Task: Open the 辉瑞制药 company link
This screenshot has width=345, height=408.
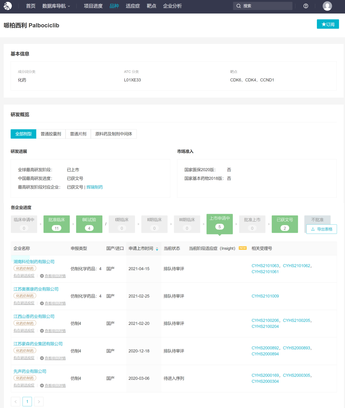Action: pyautogui.click(x=95, y=187)
